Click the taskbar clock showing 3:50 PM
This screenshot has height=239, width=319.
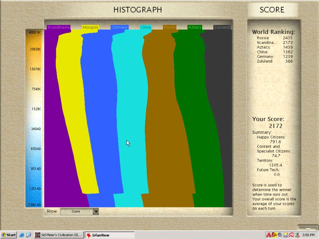[308, 235]
